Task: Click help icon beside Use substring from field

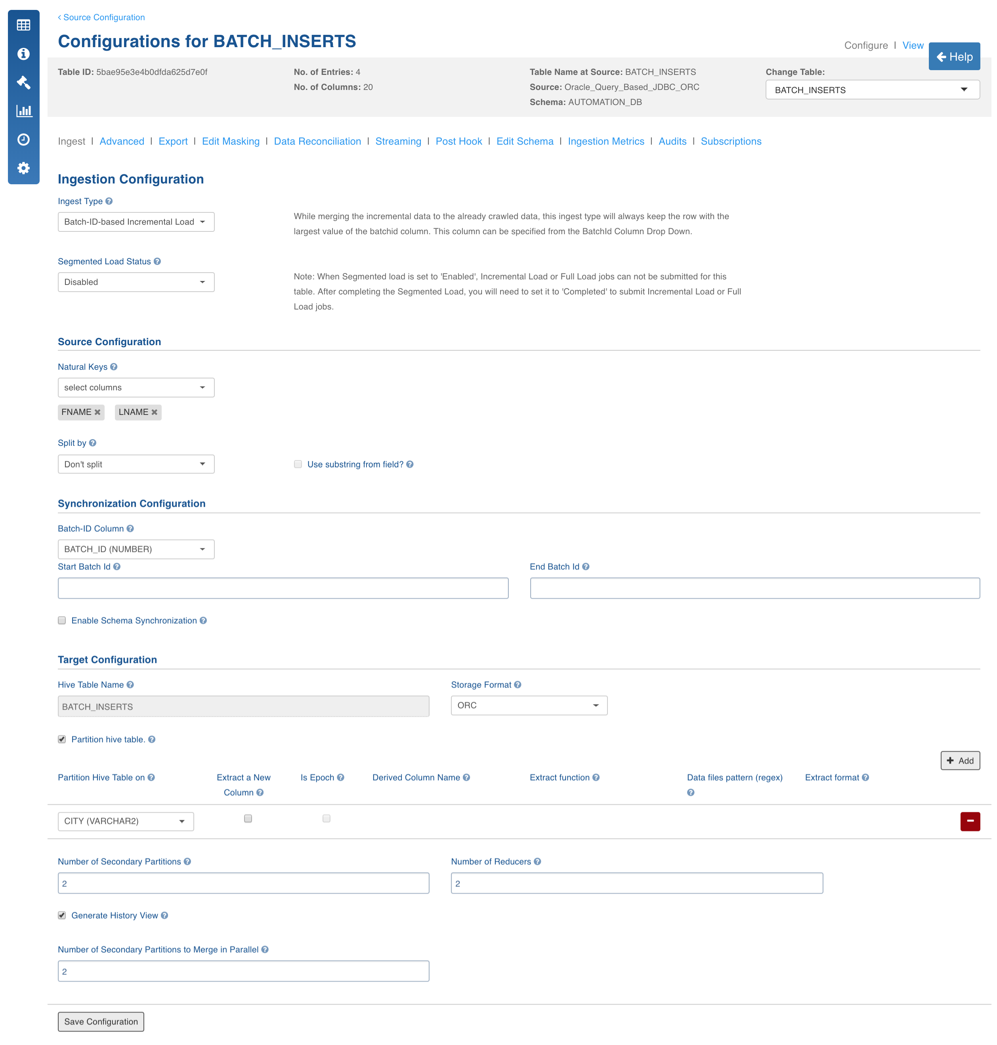Action: point(410,464)
